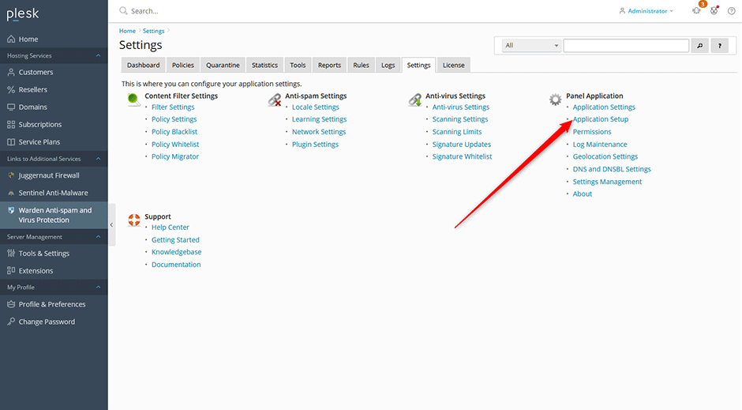
Task: Switch to the Rules tab
Action: pos(361,66)
